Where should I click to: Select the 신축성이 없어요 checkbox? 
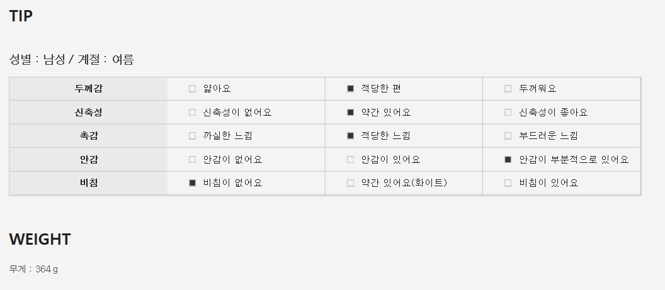click(193, 113)
